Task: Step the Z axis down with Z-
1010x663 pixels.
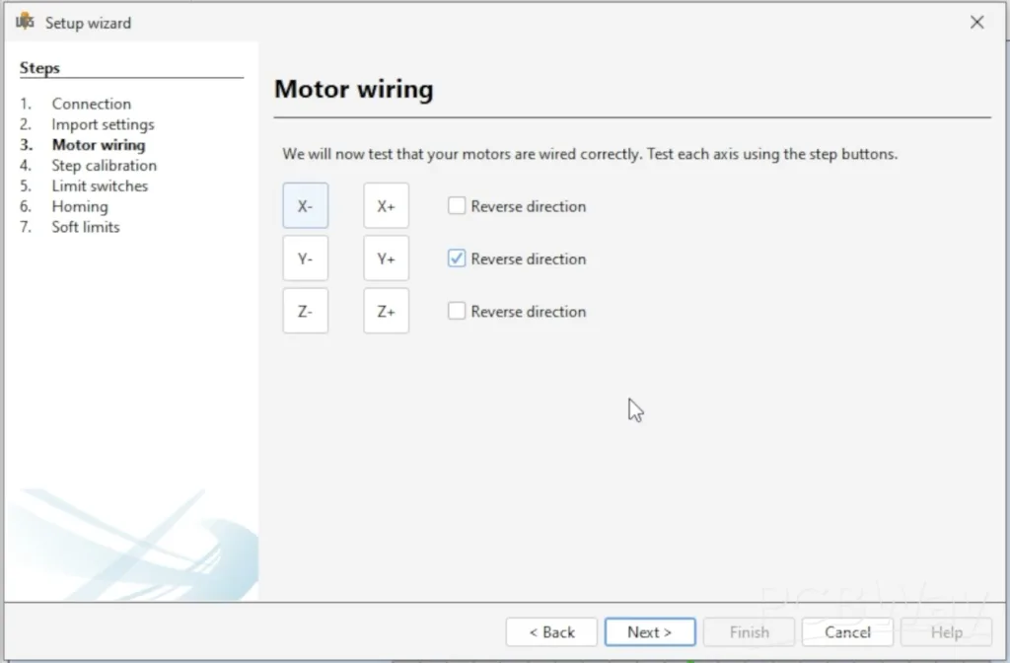Action: tap(305, 311)
